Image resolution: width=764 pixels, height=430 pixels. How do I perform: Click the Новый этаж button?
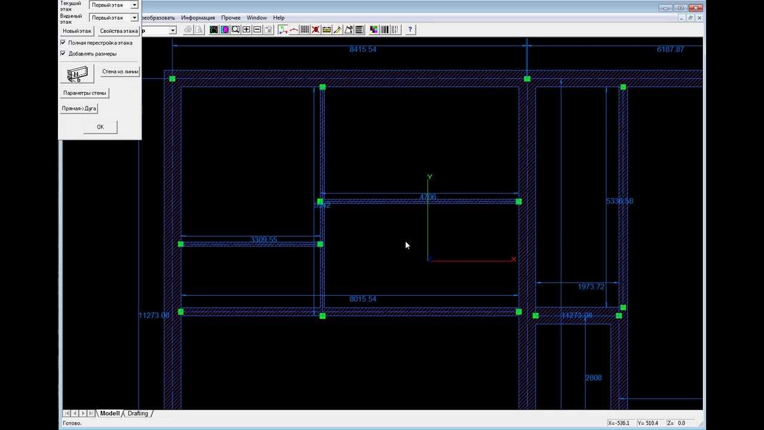tap(77, 31)
